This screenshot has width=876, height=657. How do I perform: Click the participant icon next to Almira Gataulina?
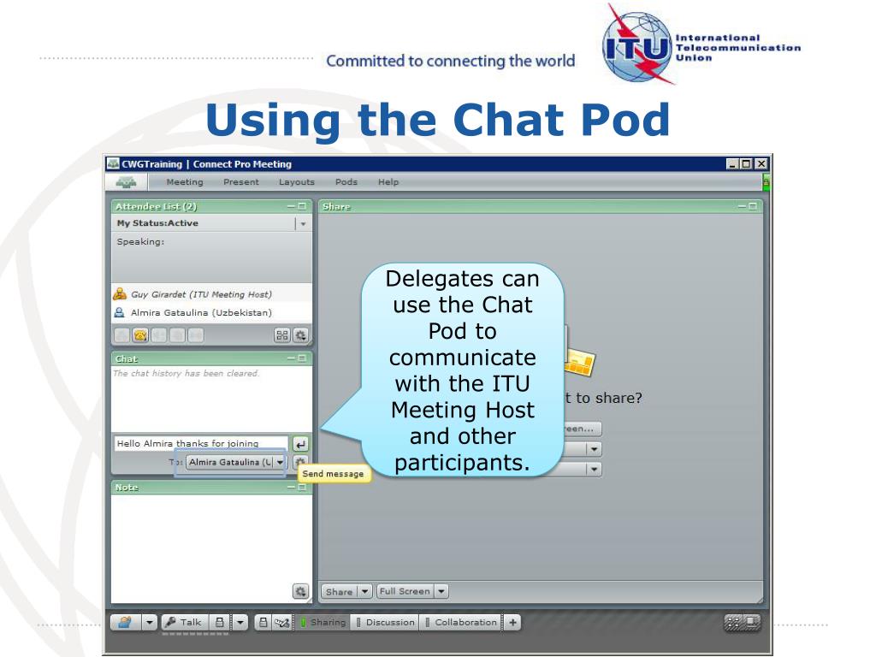pyautogui.click(x=119, y=312)
